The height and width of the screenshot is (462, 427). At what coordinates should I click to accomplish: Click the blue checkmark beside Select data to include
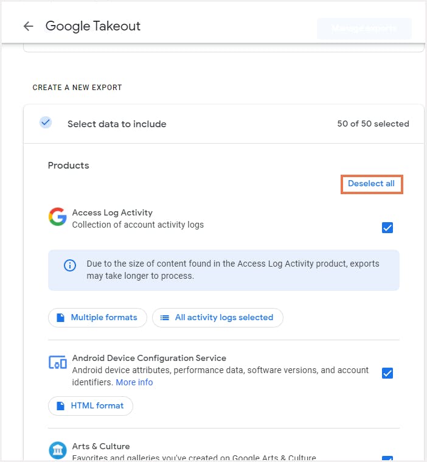point(46,122)
